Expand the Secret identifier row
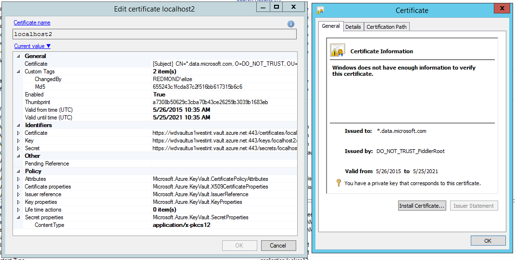Image resolution: width=515 pixels, height=260 pixels. pyautogui.click(x=18, y=148)
